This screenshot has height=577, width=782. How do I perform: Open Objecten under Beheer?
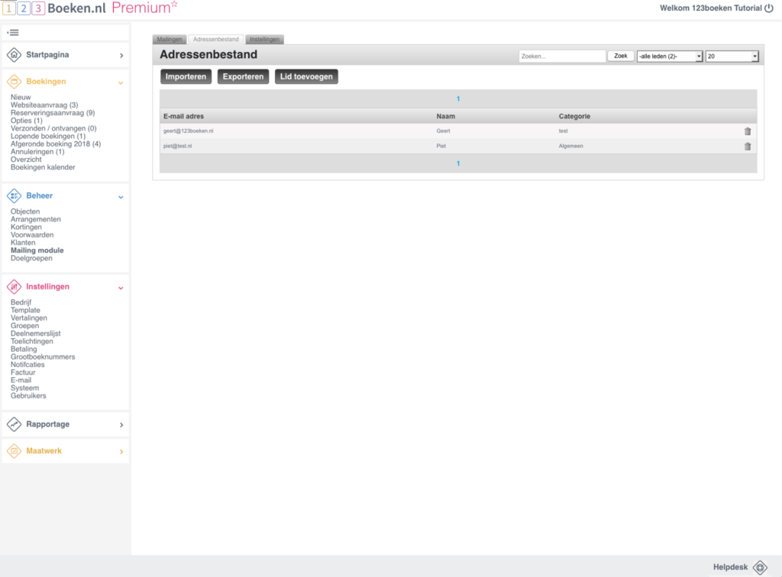coord(25,211)
